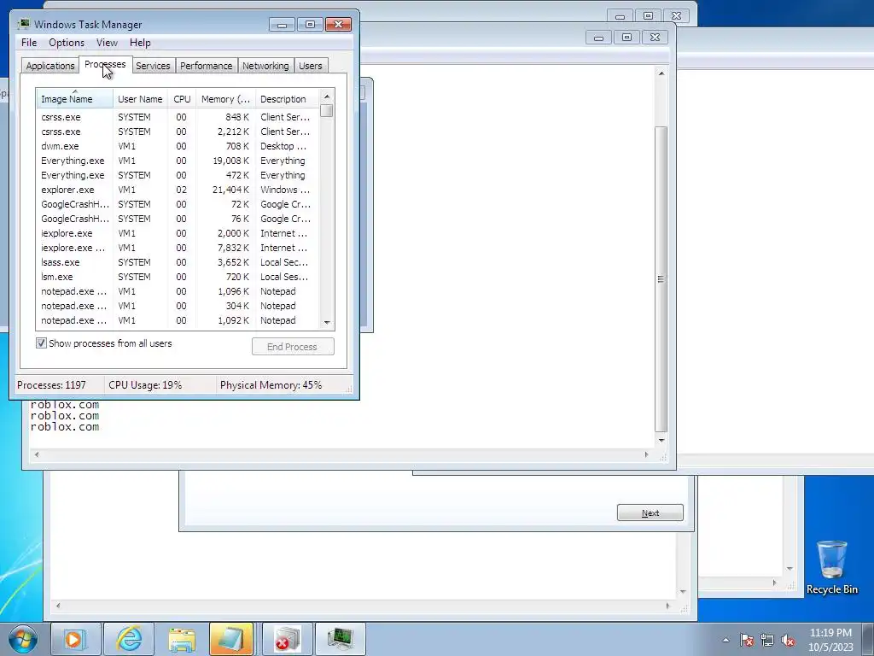
Task: Sort by User Name column header
Action: [x=140, y=99]
